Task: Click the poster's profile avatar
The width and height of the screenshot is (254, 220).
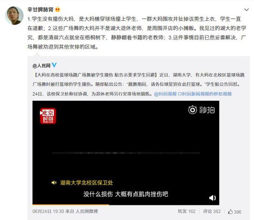Action: tap(14, 16)
